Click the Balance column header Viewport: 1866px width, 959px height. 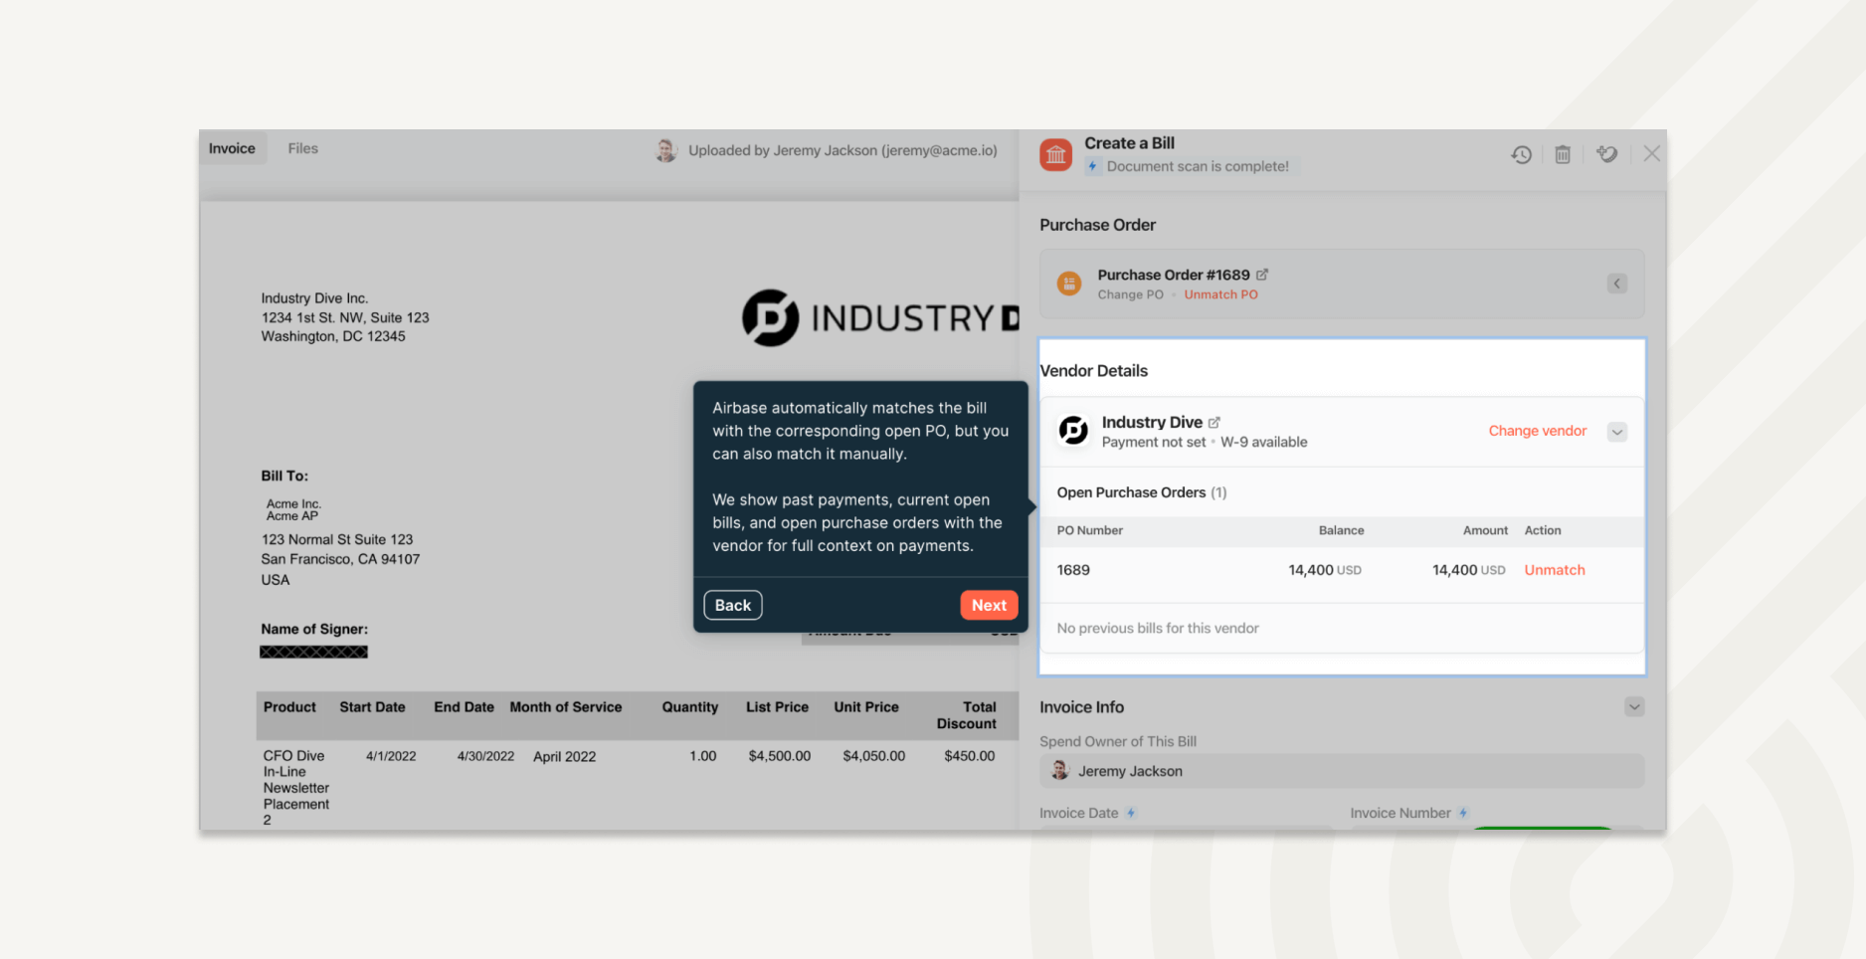[1341, 530]
